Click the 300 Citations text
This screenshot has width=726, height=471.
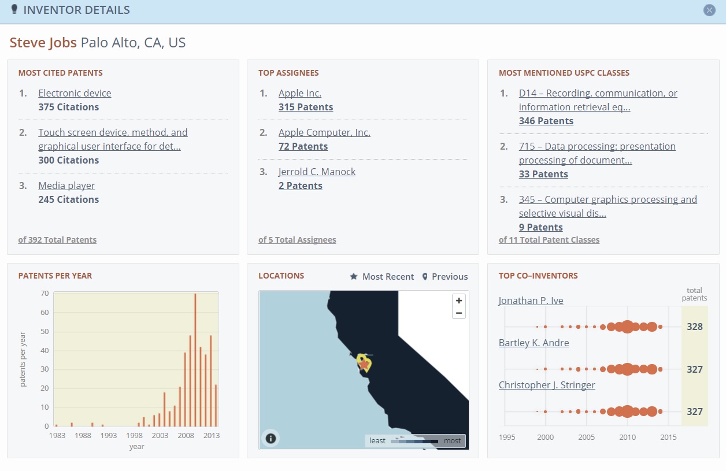click(68, 160)
